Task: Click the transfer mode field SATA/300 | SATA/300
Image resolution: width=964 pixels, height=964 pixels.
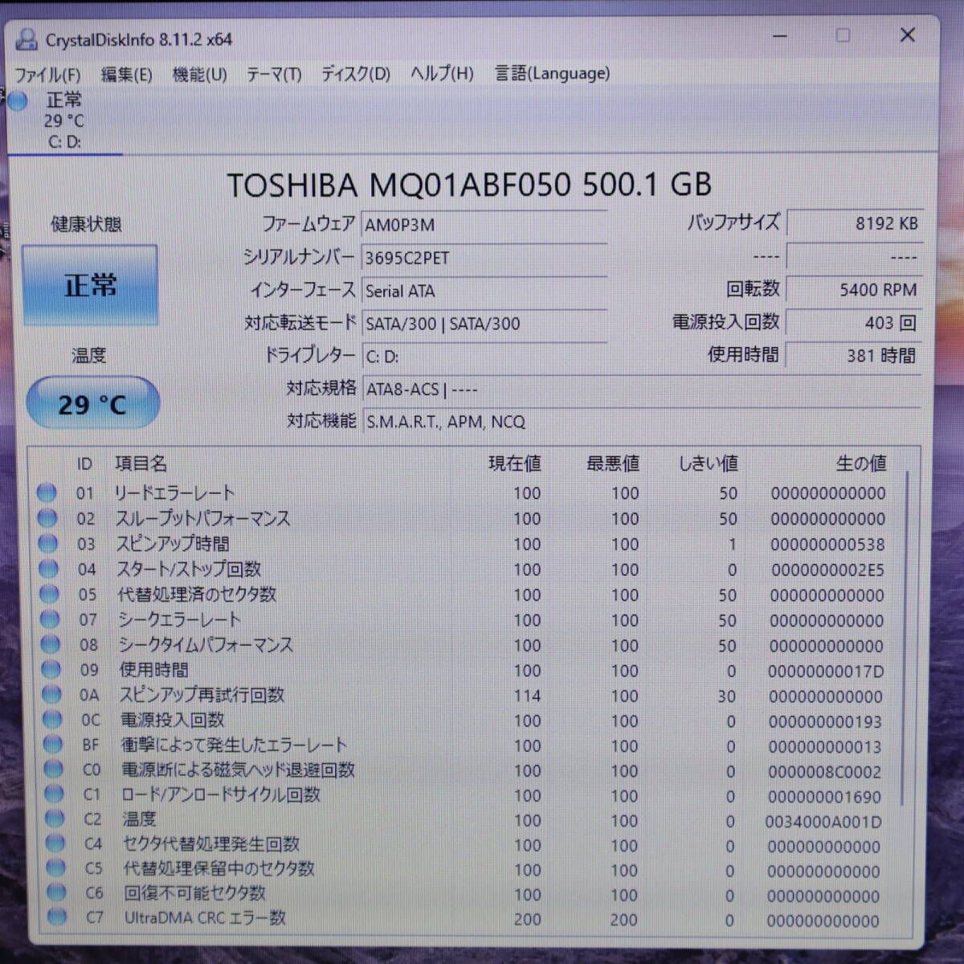Action: pyautogui.click(x=484, y=323)
